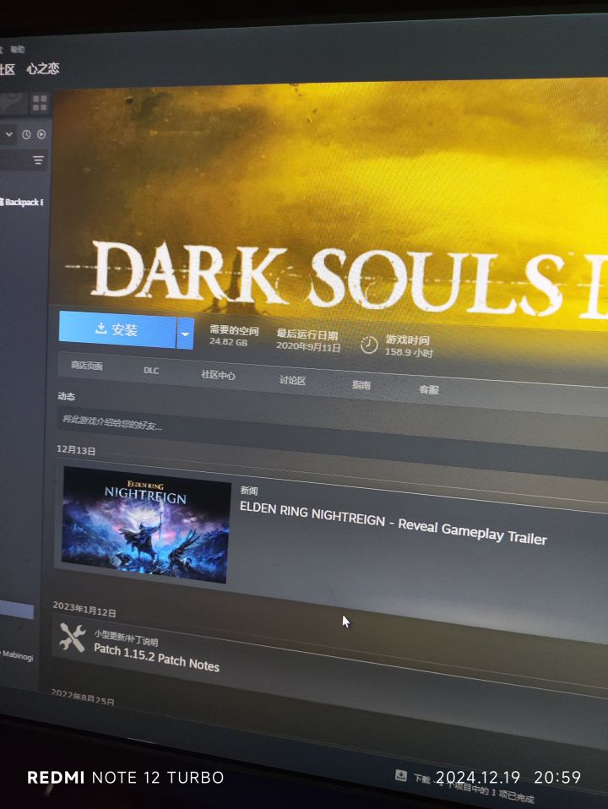Image resolution: width=608 pixels, height=809 pixels.
Task: Click the 2023年1月12日 date label
Action: coord(84,609)
